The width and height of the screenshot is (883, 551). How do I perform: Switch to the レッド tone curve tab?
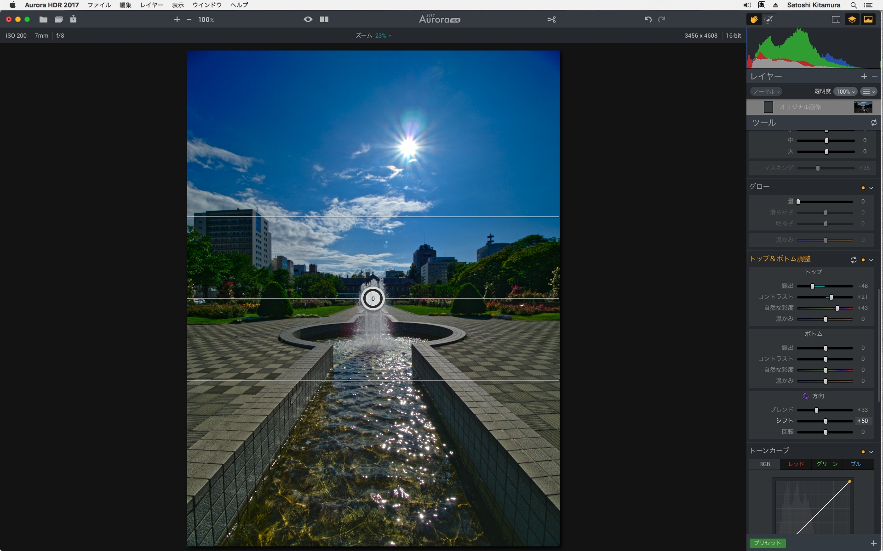(796, 464)
